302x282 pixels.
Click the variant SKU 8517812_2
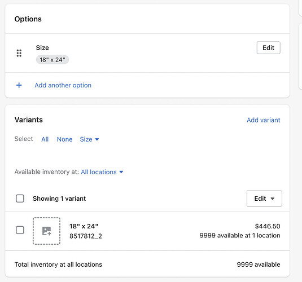point(86,236)
